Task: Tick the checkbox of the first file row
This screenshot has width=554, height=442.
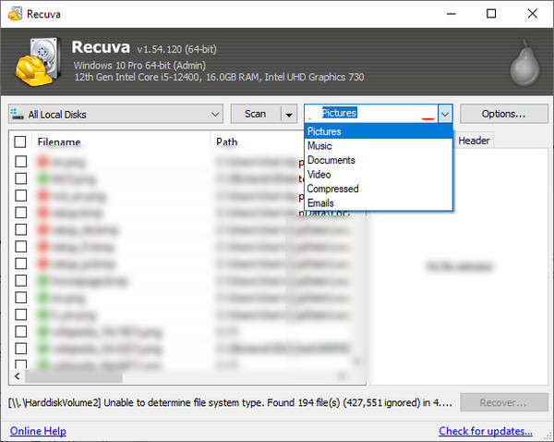Action: [x=21, y=162]
